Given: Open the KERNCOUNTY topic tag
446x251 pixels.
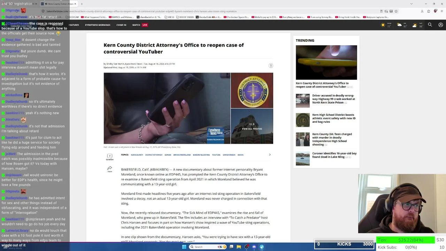Looking at the screenshot, I should tap(137, 155).
